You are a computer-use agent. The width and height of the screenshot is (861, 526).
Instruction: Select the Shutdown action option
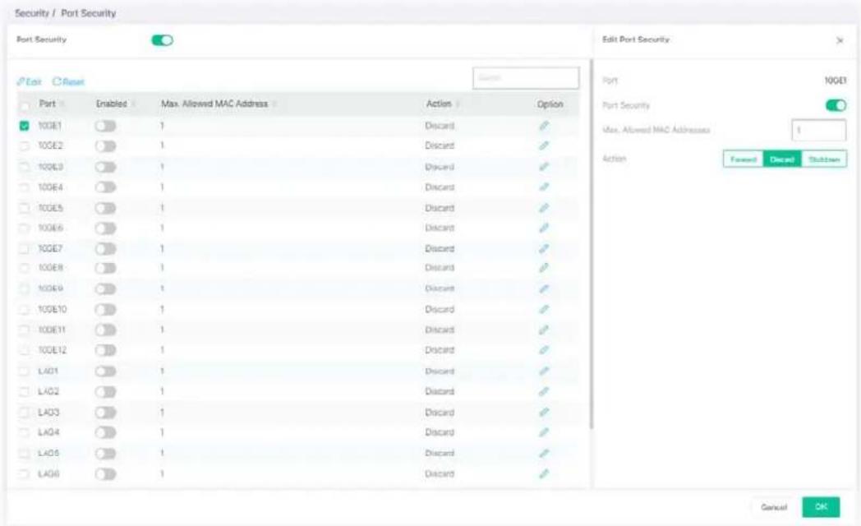[x=824, y=159]
